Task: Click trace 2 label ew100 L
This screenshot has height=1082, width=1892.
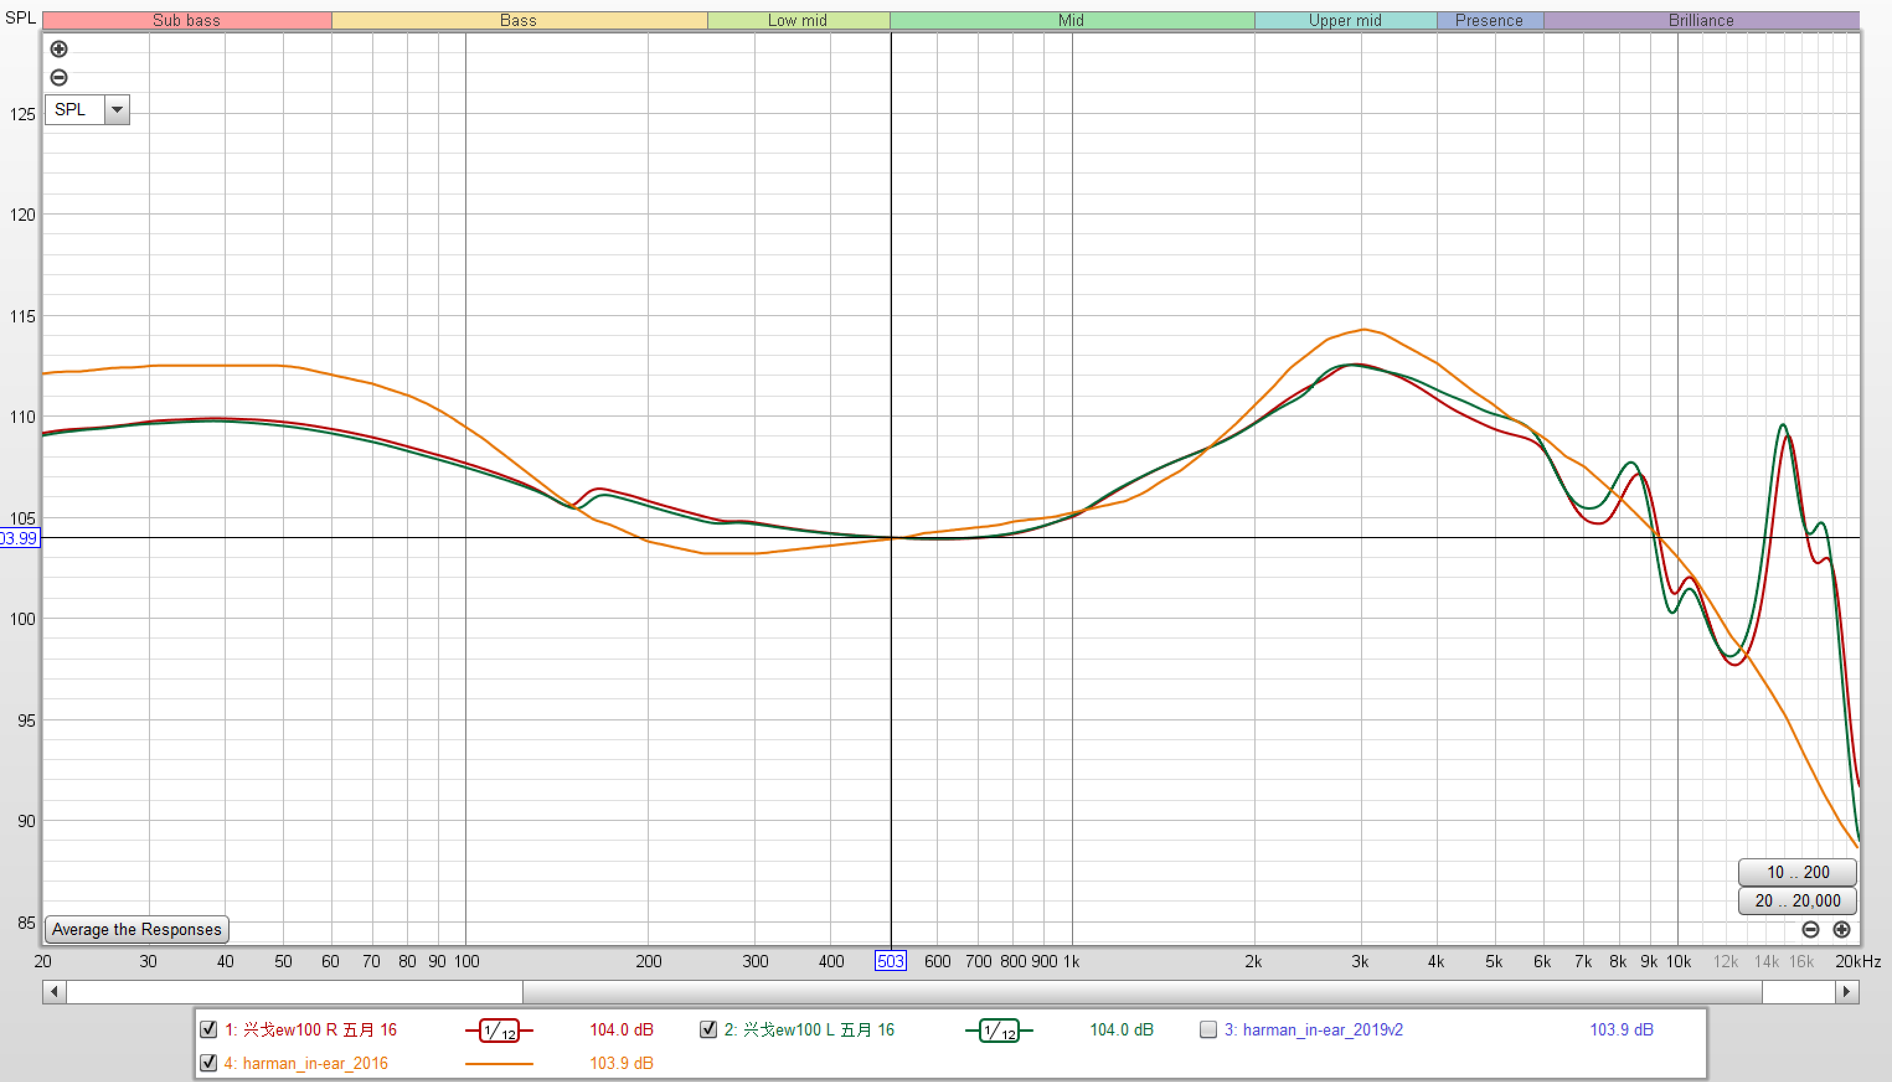Action: [810, 1030]
